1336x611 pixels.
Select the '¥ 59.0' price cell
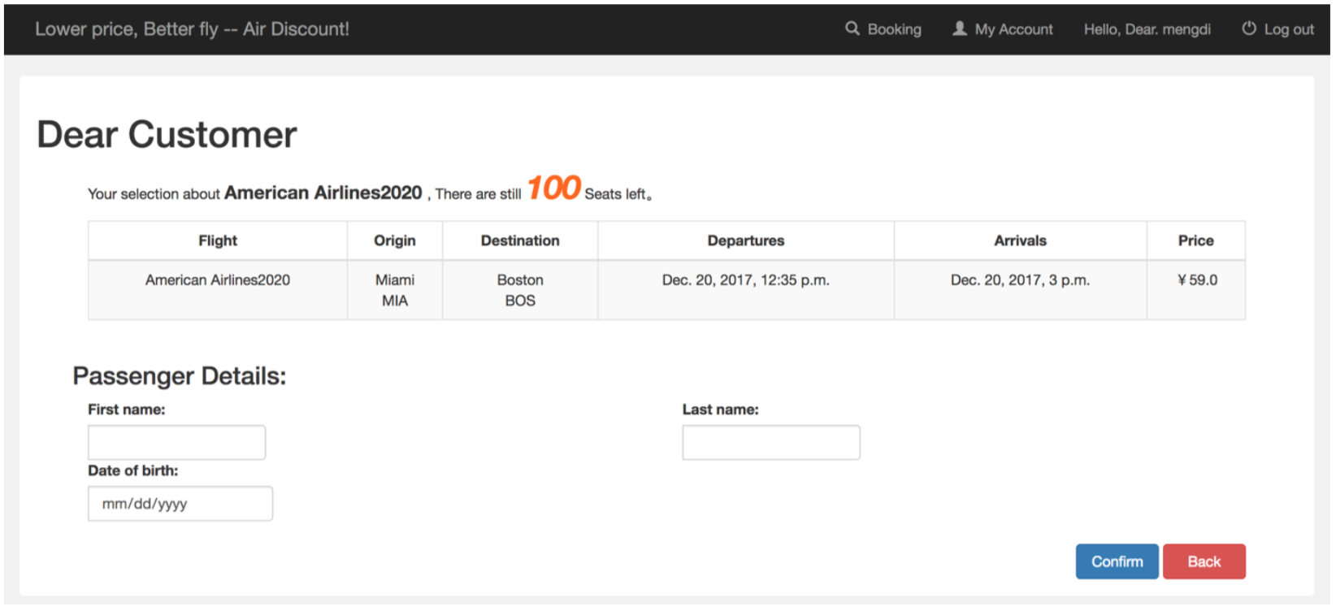coord(1196,290)
